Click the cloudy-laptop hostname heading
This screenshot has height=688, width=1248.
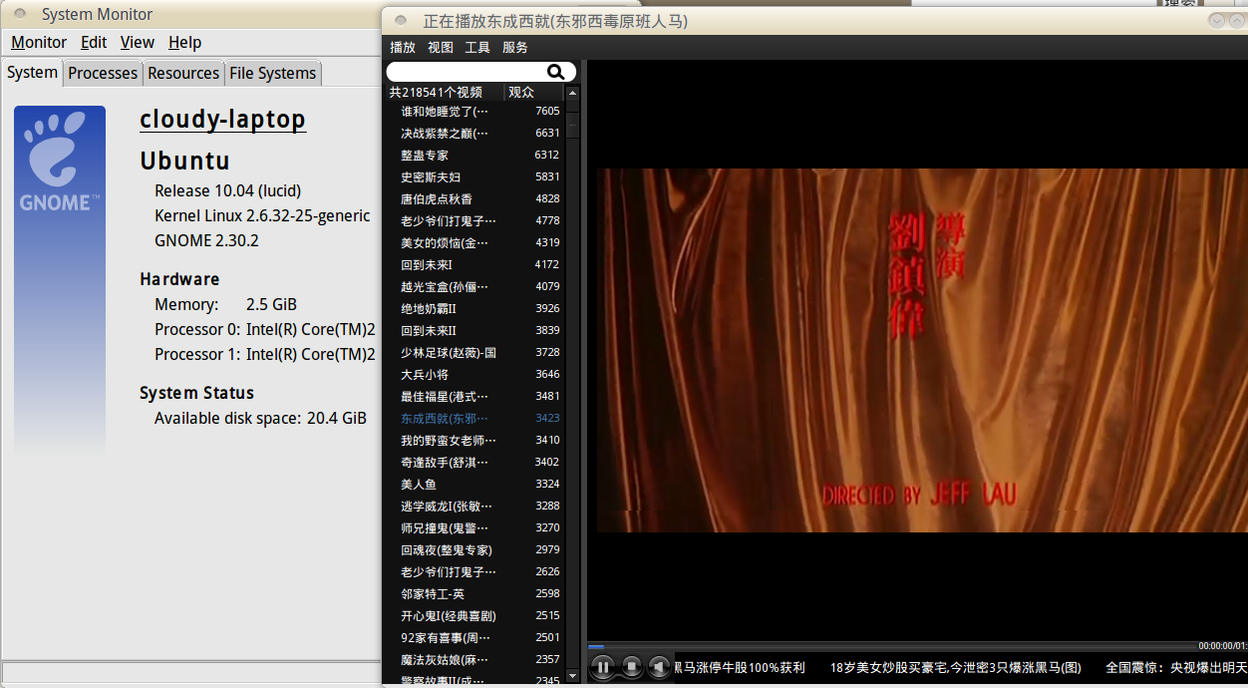click(x=222, y=120)
